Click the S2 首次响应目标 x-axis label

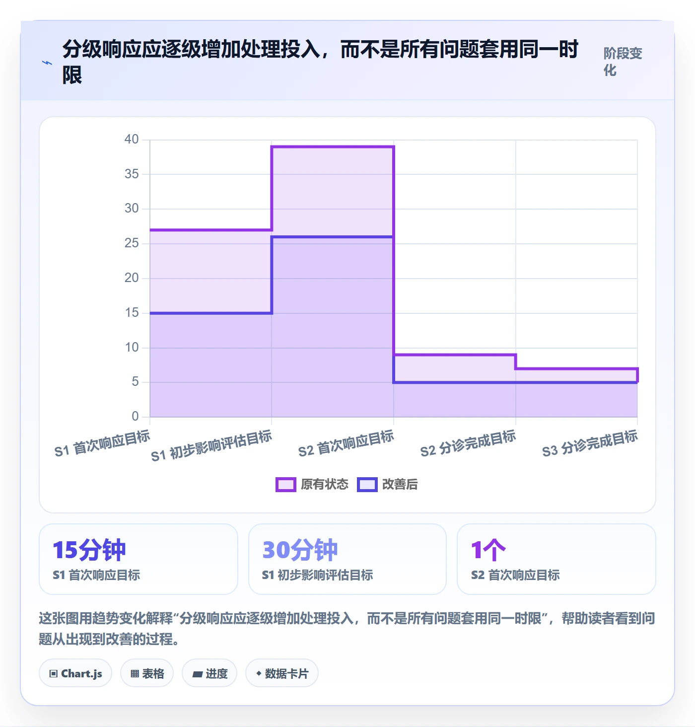(x=346, y=444)
